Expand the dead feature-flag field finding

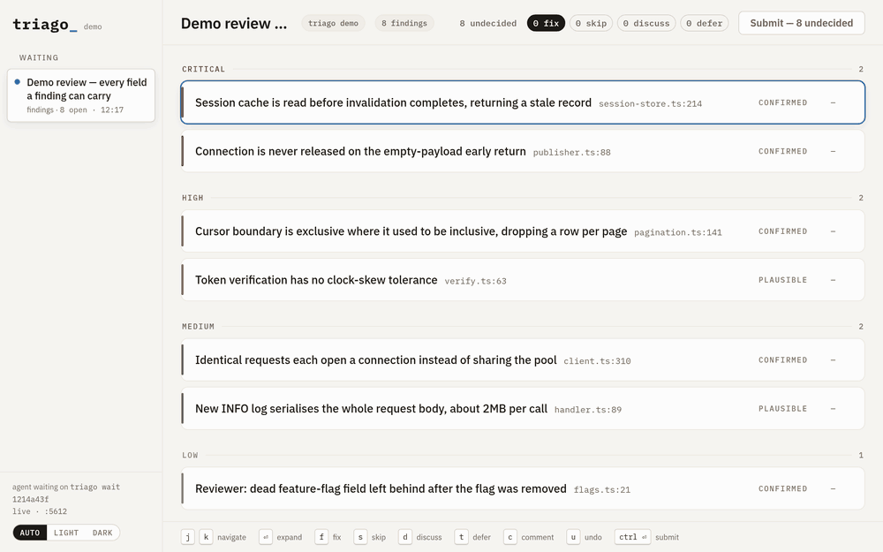click(523, 488)
